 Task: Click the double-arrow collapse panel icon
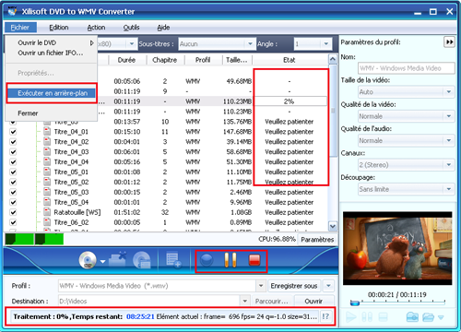[449, 42]
